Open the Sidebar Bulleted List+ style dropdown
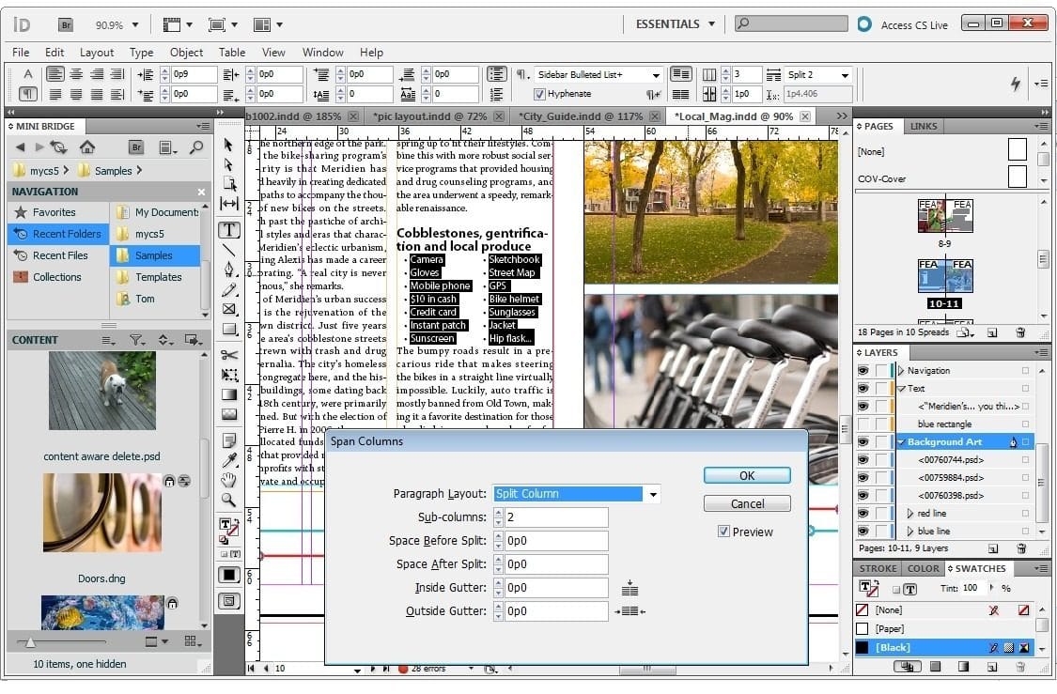Viewport: 1057px width, 694px height. click(658, 73)
